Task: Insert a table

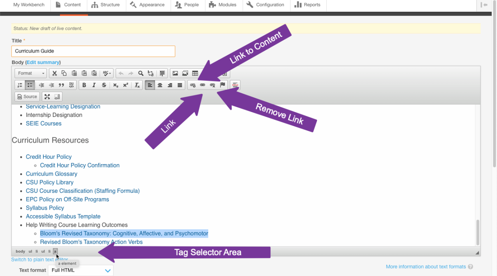Action: [195, 73]
